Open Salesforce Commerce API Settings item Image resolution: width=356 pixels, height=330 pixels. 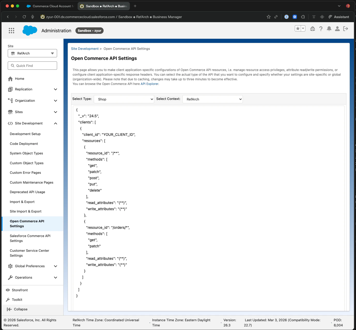30,238
